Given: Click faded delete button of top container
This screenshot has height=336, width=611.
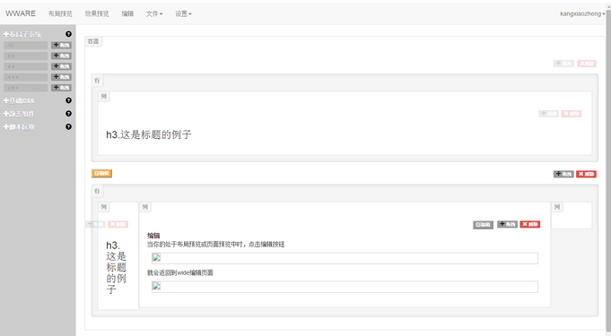Looking at the screenshot, I should point(587,64).
